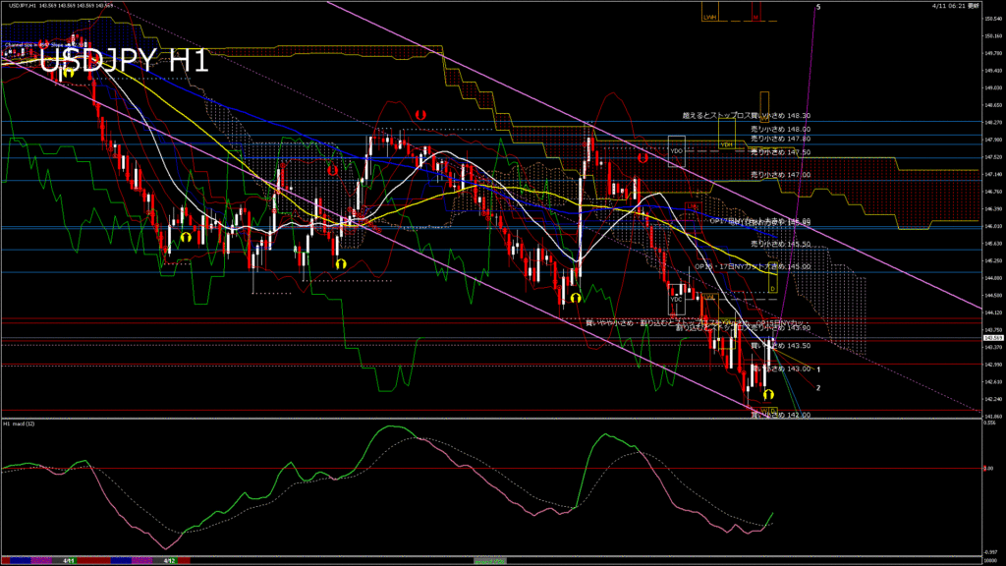
Task: Click the 売り小さめ 147.00 level label
Action: (780, 174)
